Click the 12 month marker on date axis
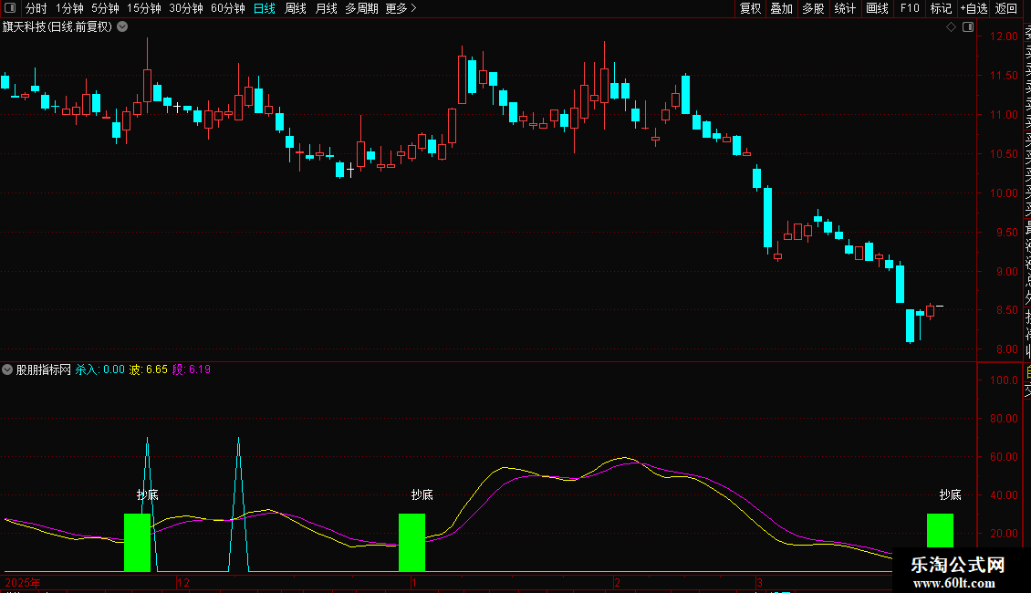Image resolution: width=1031 pixels, height=593 pixels. (x=183, y=582)
